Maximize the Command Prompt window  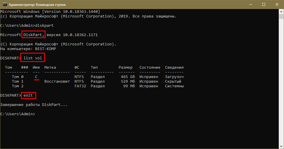pos(263,4)
